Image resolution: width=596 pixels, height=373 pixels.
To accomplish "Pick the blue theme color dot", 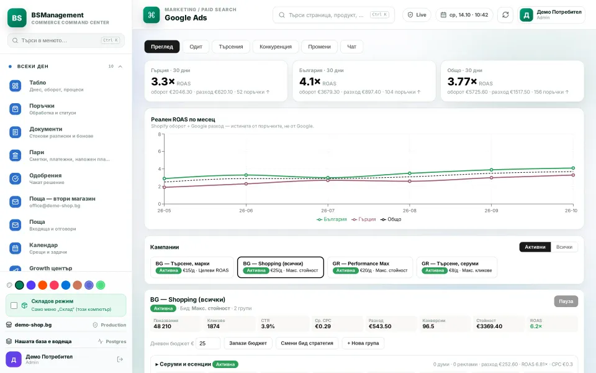I will coord(66,285).
